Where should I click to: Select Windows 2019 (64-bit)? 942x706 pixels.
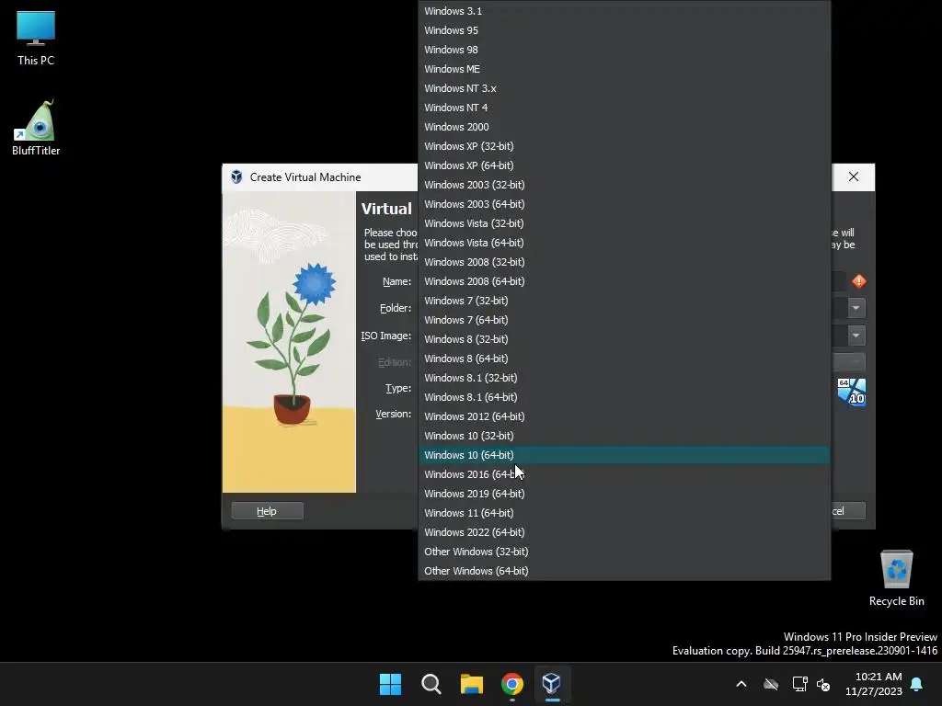tap(625, 494)
